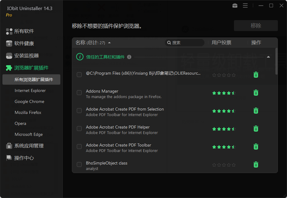Viewport: 287px width, 198px height.
Task: Tick Adobe Acrobat Create PDF Helper checkbox
Action: [79, 129]
